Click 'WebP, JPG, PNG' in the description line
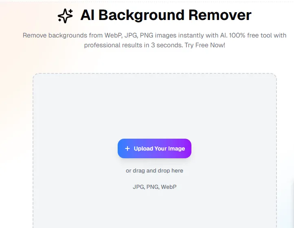294x228 pixels. click(129, 35)
